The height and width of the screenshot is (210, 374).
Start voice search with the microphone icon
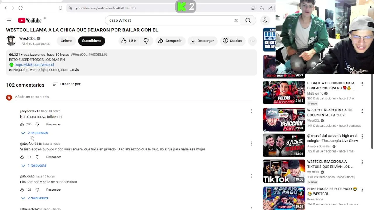point(265,20)
